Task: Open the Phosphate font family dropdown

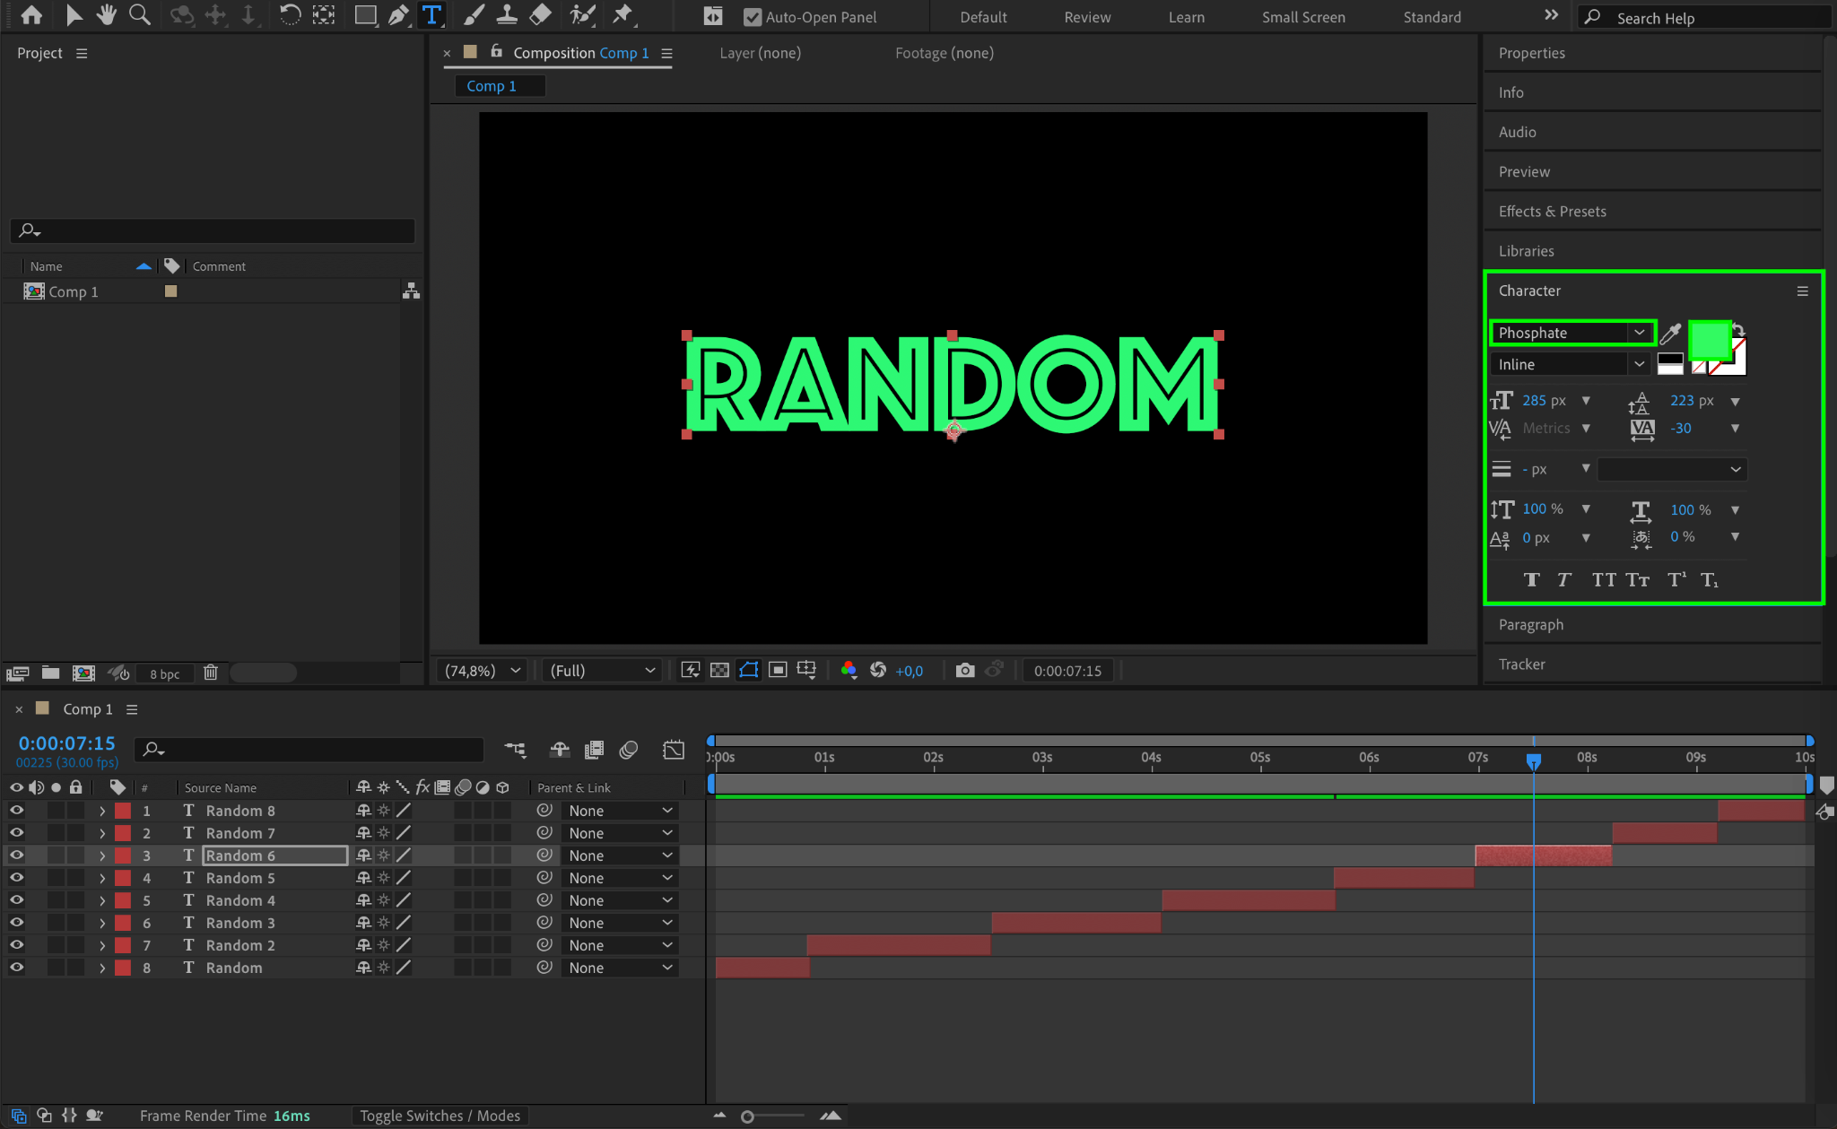Action: (x=1638, y=333)
